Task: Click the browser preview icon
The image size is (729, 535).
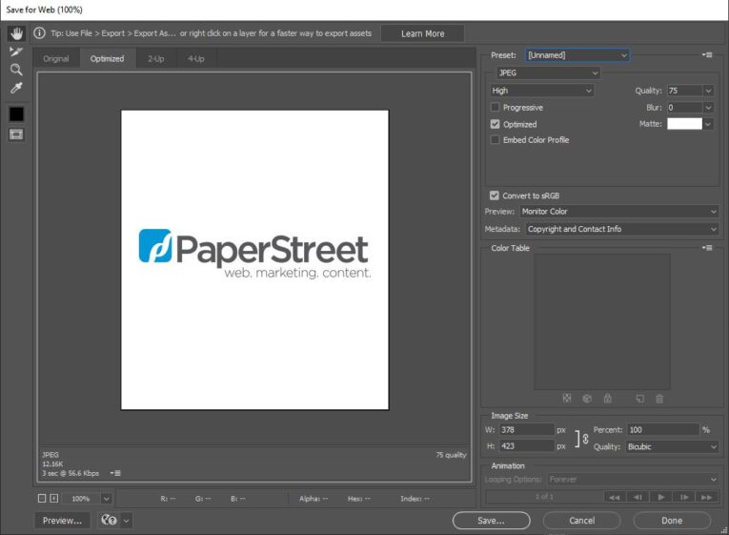Action: 109,520
